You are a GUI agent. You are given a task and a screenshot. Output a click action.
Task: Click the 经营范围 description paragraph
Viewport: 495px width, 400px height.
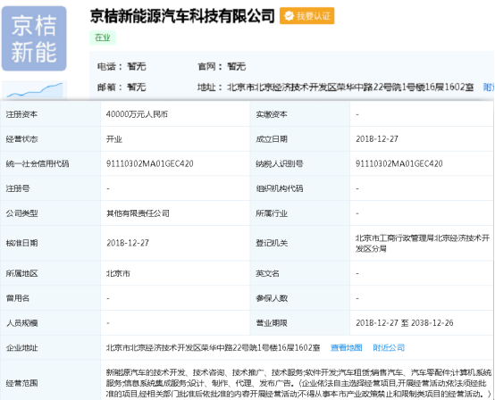coord(298,383)
